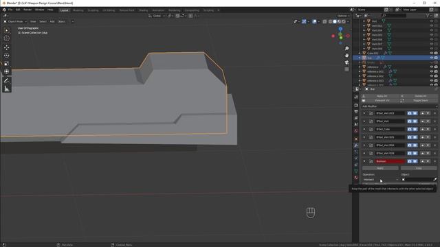Click Delete All modifiers button

[x=419, y=96]
